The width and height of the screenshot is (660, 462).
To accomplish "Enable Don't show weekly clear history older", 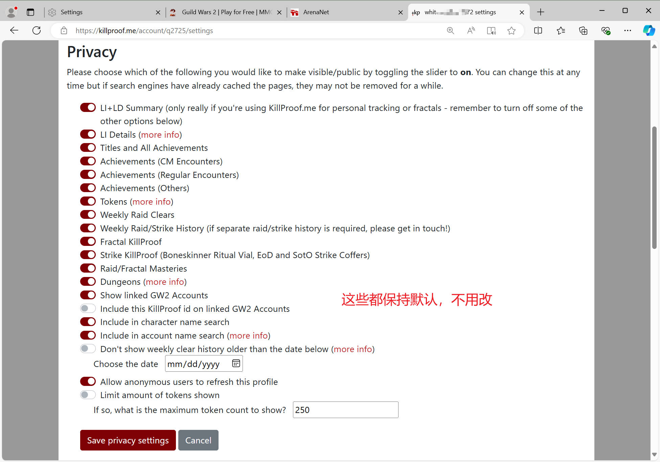I will (x=88, y=349).
